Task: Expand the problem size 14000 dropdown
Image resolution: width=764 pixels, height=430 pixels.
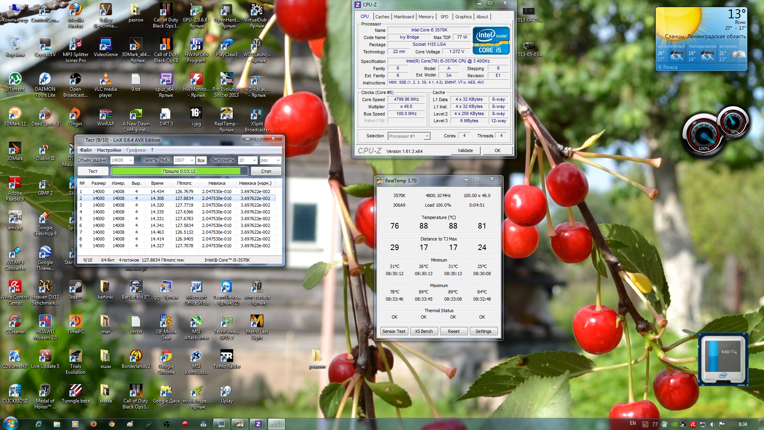Action: coord(131,160)
